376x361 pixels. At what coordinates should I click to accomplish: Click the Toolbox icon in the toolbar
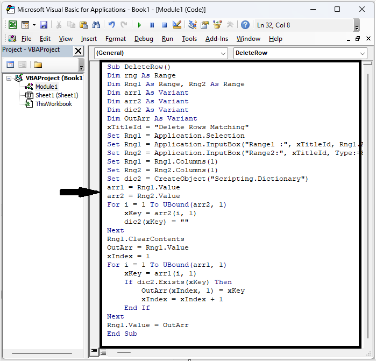[230, 25]
